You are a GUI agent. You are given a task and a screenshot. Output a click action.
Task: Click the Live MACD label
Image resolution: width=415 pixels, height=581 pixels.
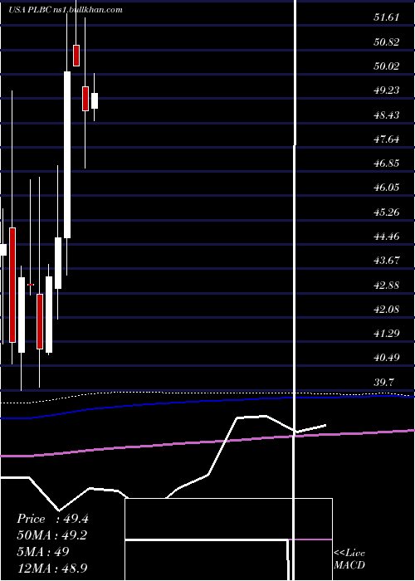[349, 559]
